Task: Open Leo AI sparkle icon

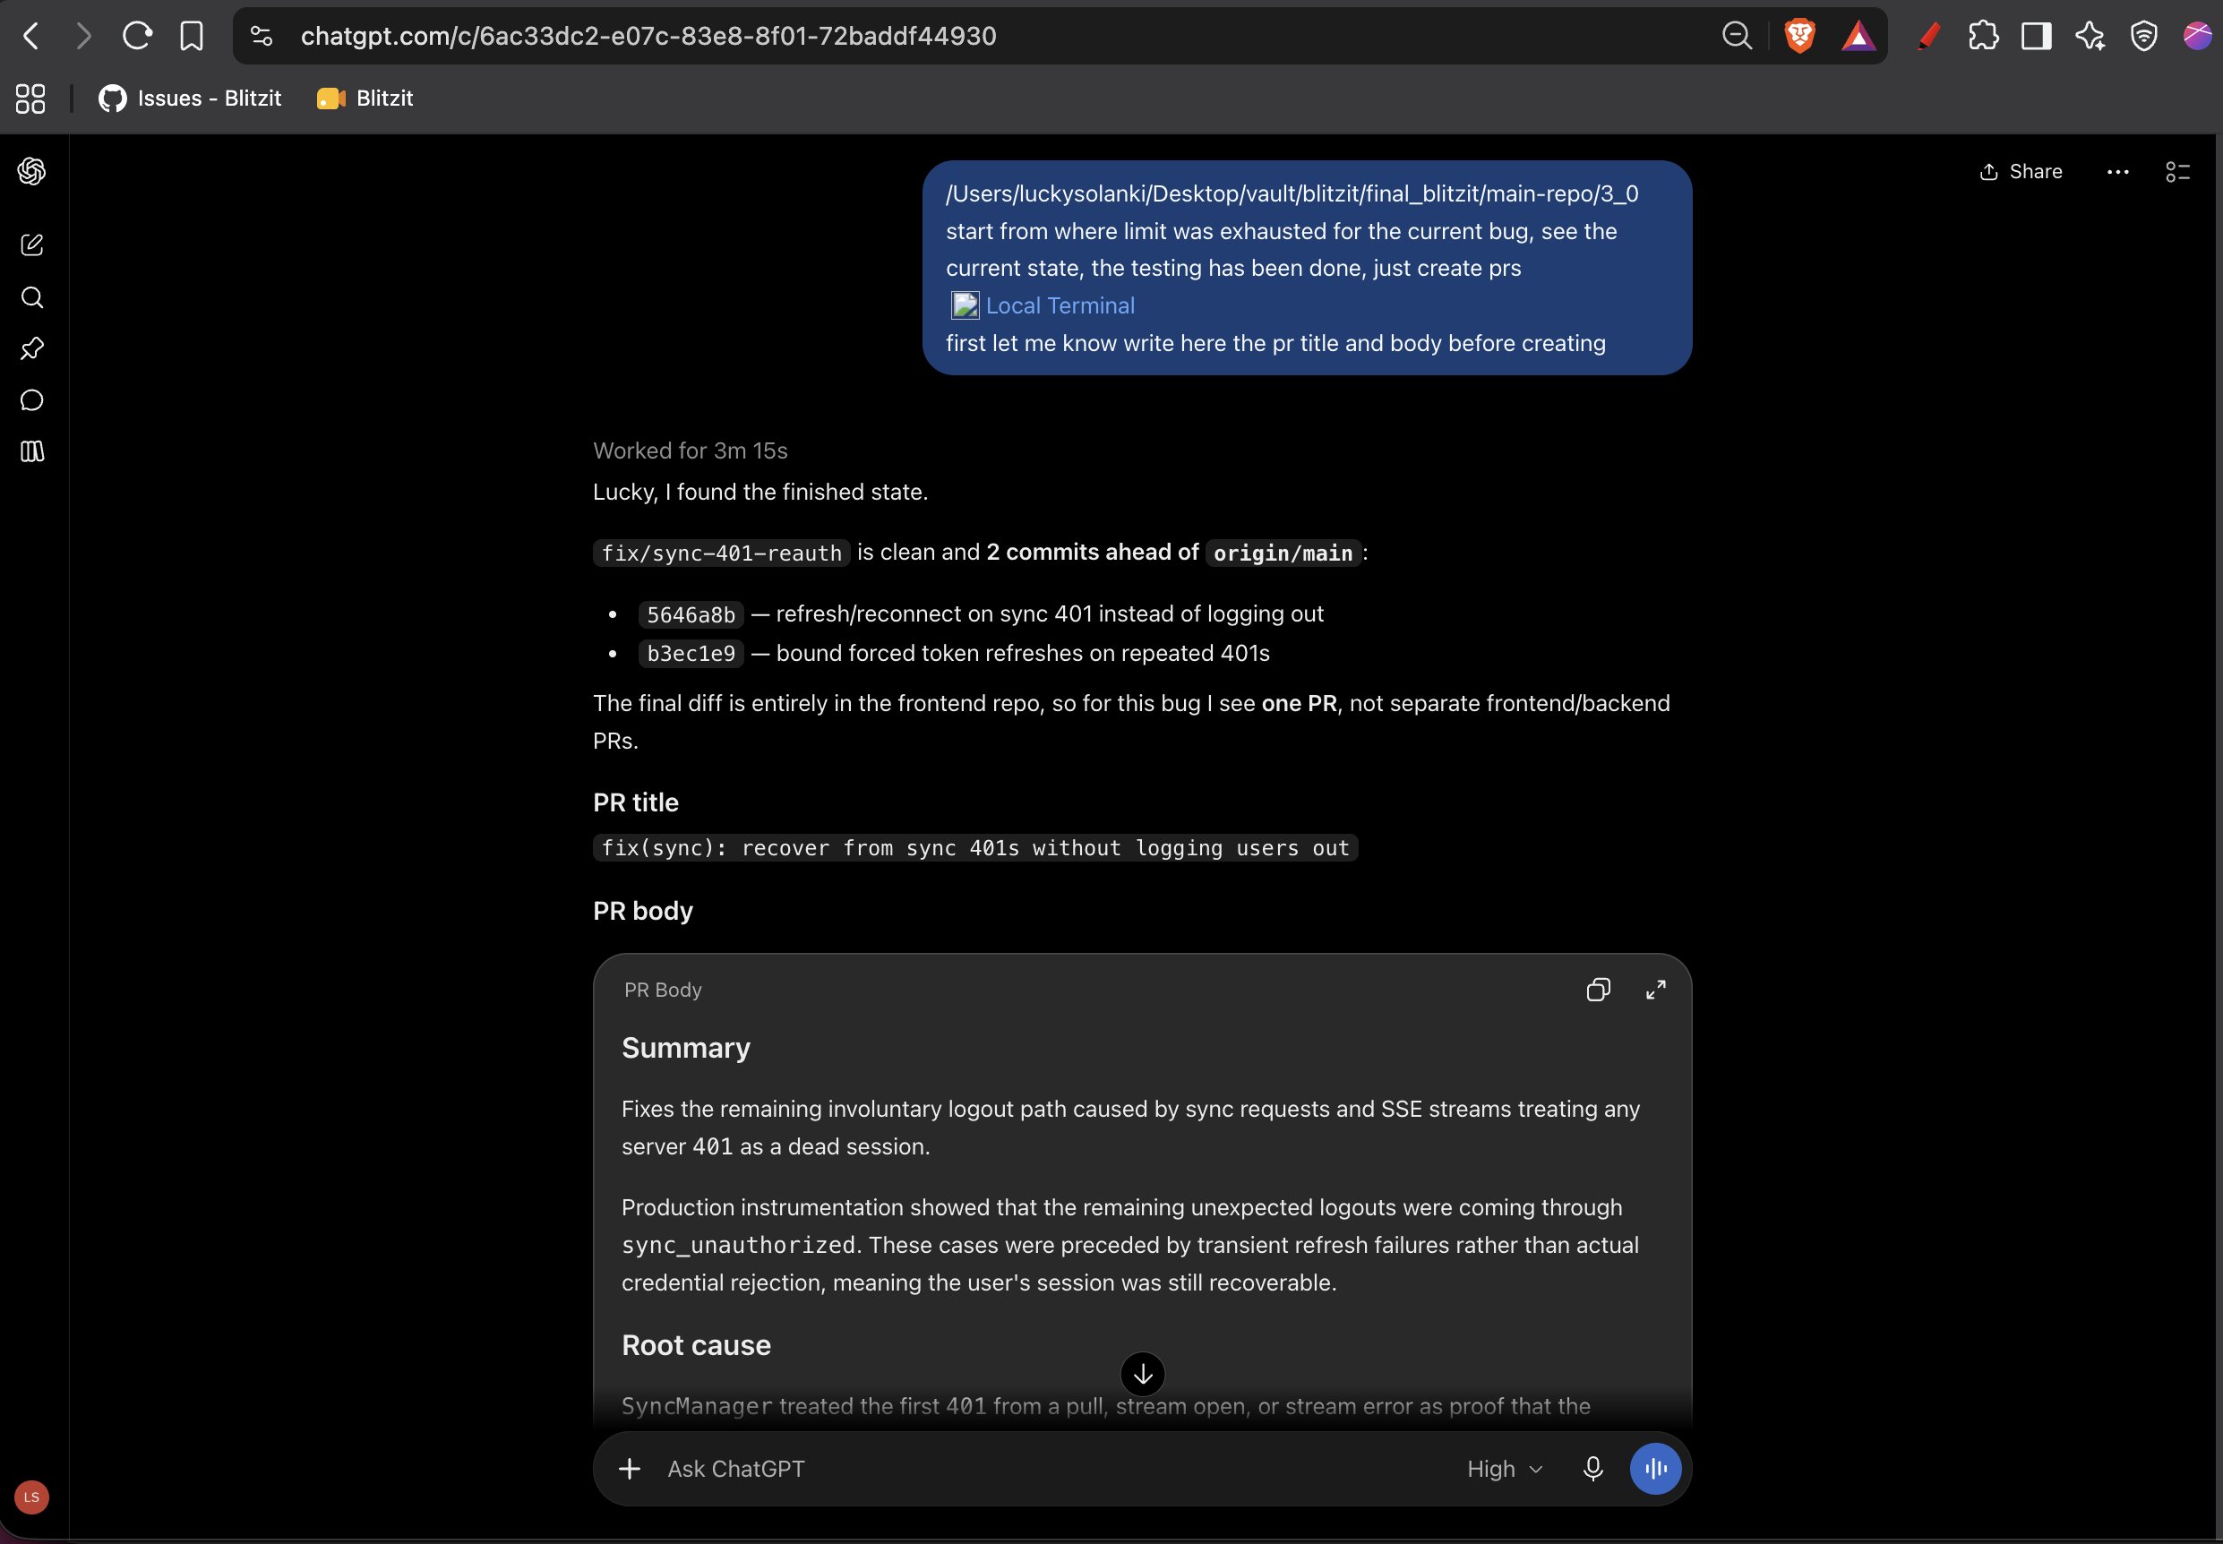Action: pyautogui.click(x=2090, y=37)
